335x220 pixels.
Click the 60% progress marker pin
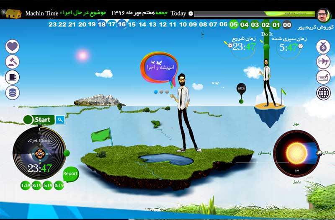(x=241, y=89)
